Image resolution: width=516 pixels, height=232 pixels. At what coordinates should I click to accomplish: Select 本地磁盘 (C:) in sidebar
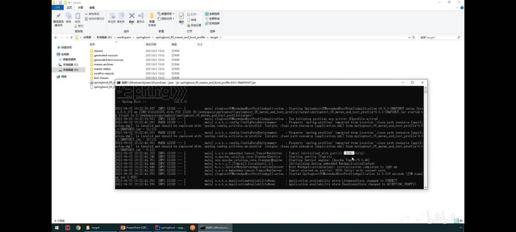[68, 64]
